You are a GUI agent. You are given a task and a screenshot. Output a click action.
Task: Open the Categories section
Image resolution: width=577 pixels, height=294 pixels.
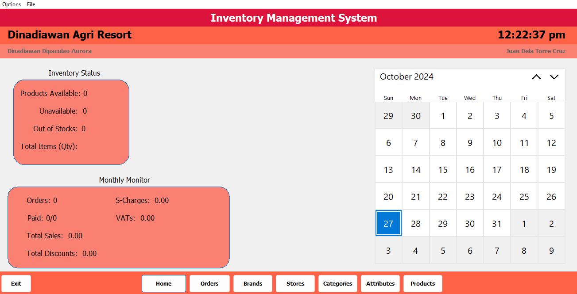(337, 283)
